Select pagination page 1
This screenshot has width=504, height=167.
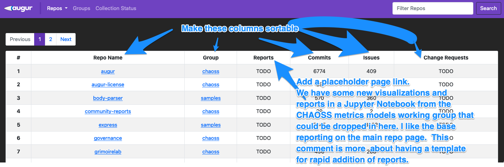(x=40, y=39)
